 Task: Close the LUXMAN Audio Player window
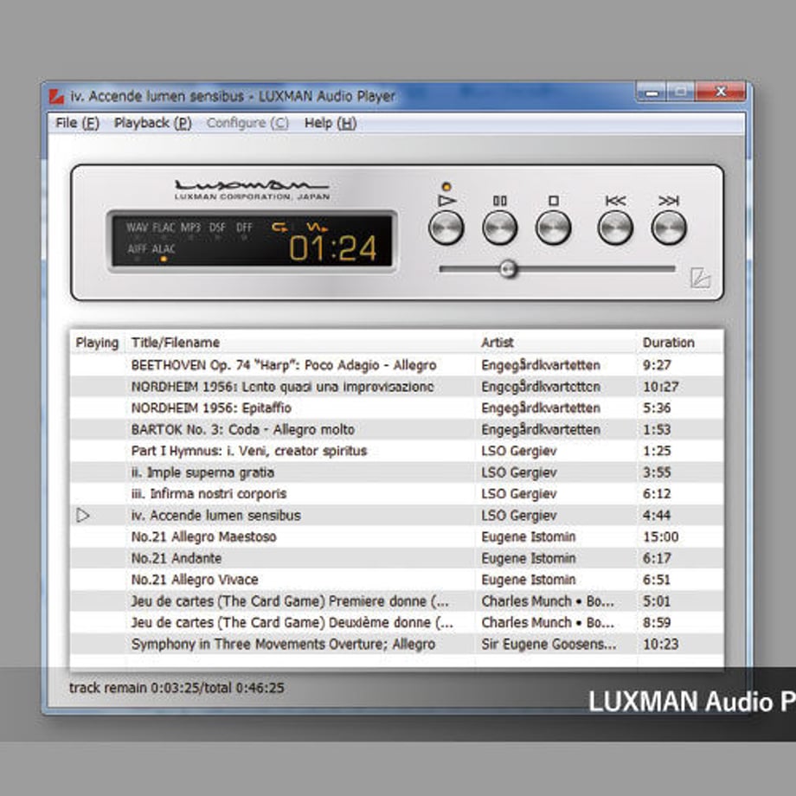[721, 92]
